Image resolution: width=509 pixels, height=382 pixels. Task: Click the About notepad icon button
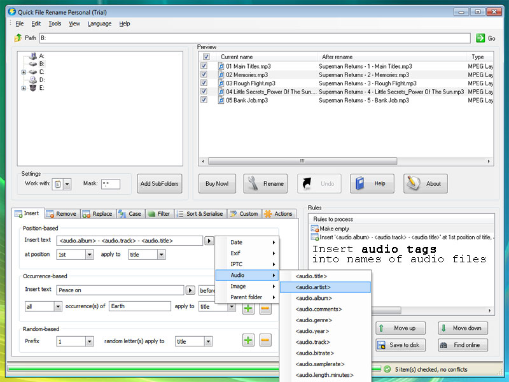(425, 183)
